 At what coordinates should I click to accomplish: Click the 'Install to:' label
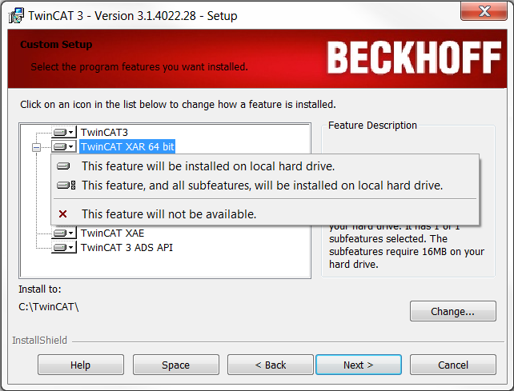point(40,289)
